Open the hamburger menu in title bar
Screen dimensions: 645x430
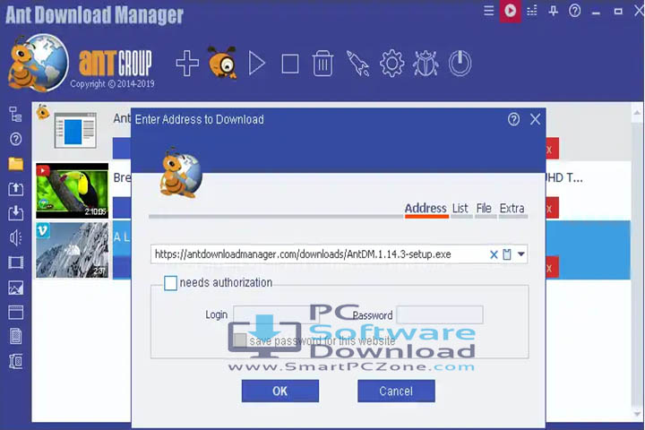coord(489,10)
